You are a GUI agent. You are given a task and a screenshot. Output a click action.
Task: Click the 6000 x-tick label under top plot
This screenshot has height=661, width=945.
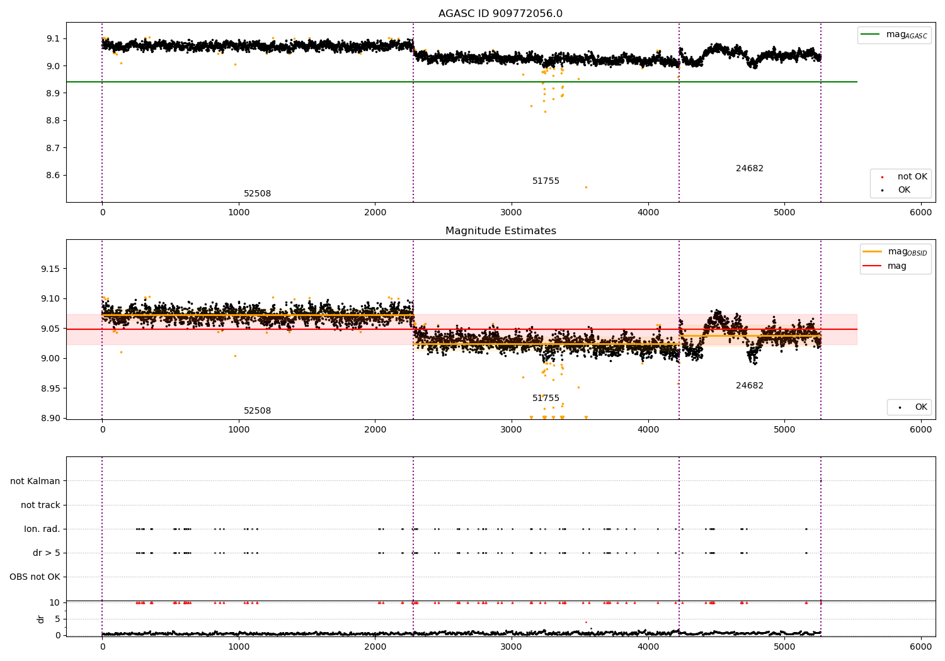(921, 213)
